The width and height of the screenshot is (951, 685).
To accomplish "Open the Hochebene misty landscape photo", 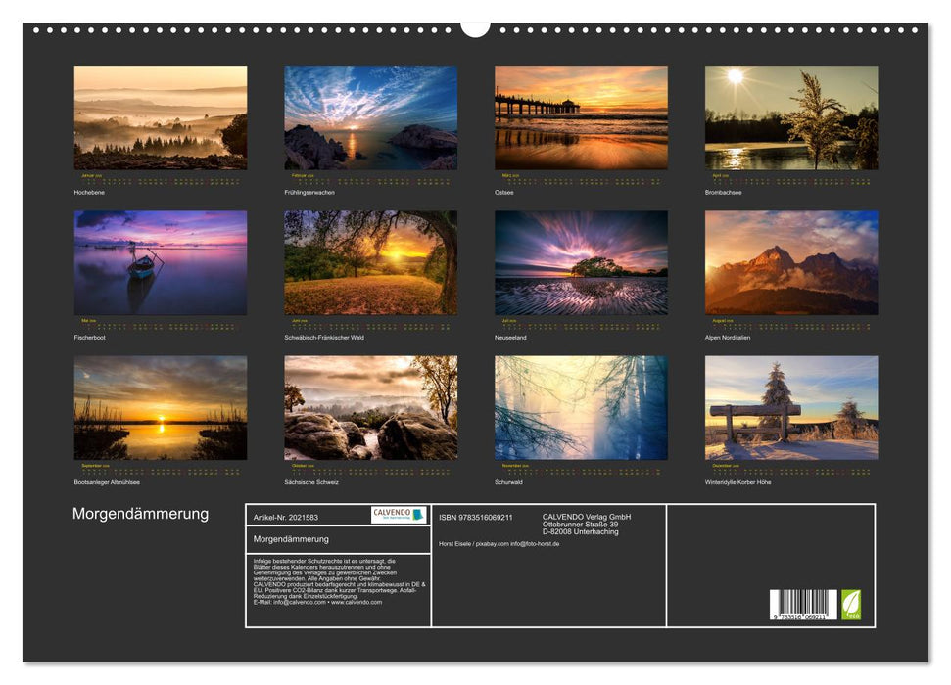I will tap(161, 117).
